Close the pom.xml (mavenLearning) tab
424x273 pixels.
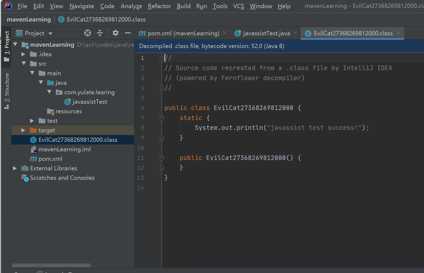(x=225, y=33)
